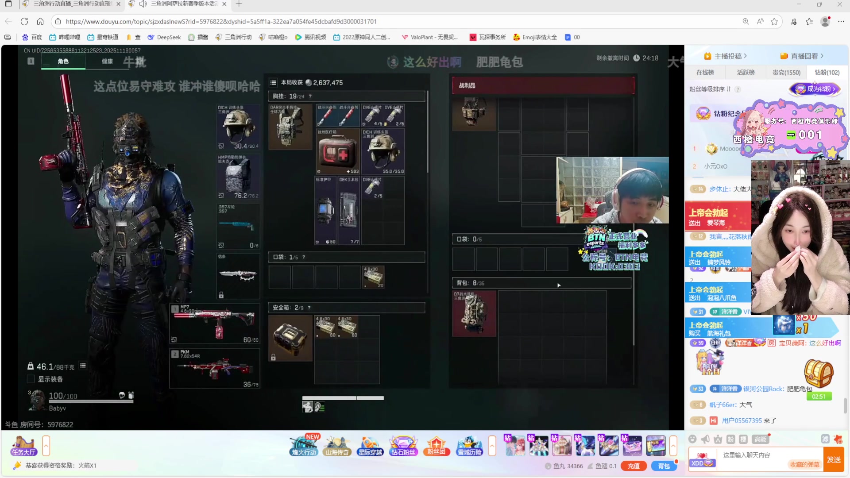This screenshot has height=478, width=850.
Task: Toggle the 显示装备 checkbox
Action: (31, 379)
